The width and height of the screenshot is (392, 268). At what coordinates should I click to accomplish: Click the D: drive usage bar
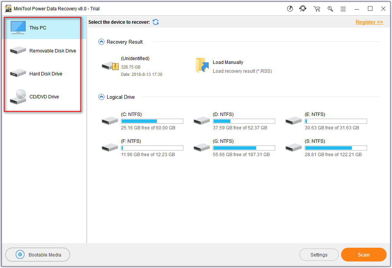click(x=244, y=121)
